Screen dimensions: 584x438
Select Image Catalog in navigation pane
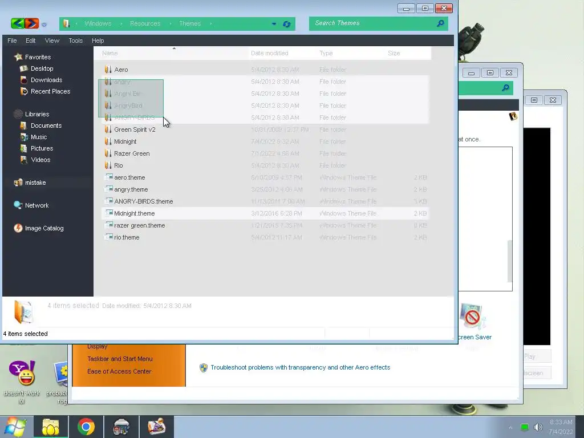click(x=44, y=228)
